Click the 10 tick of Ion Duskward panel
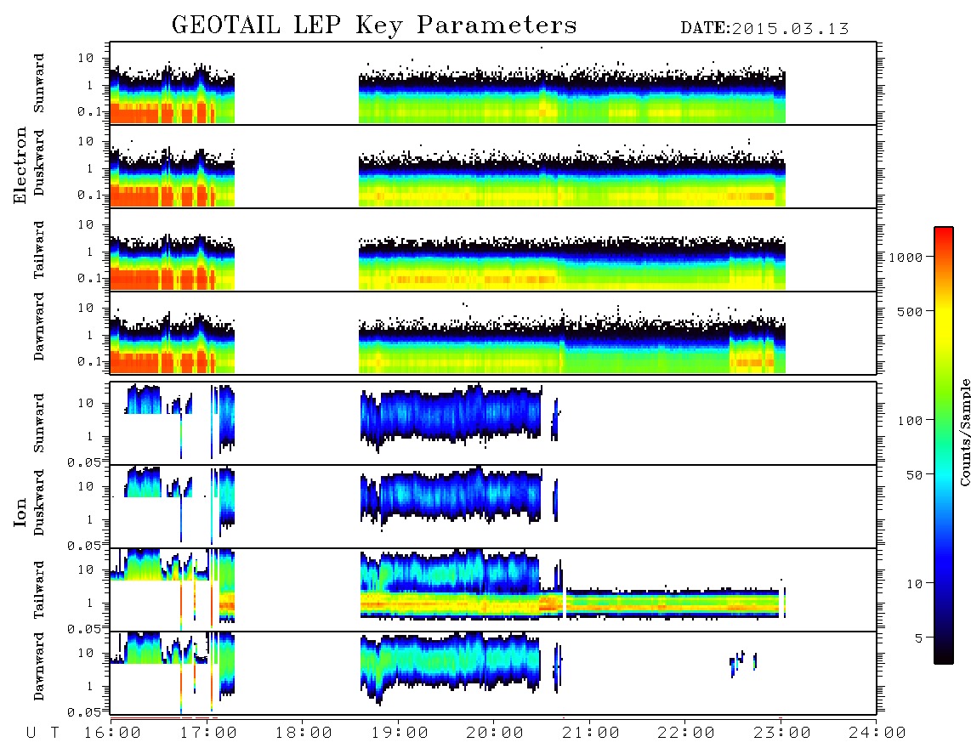The width and height of the screenshot is (971, 748). (x=86, y=487)
